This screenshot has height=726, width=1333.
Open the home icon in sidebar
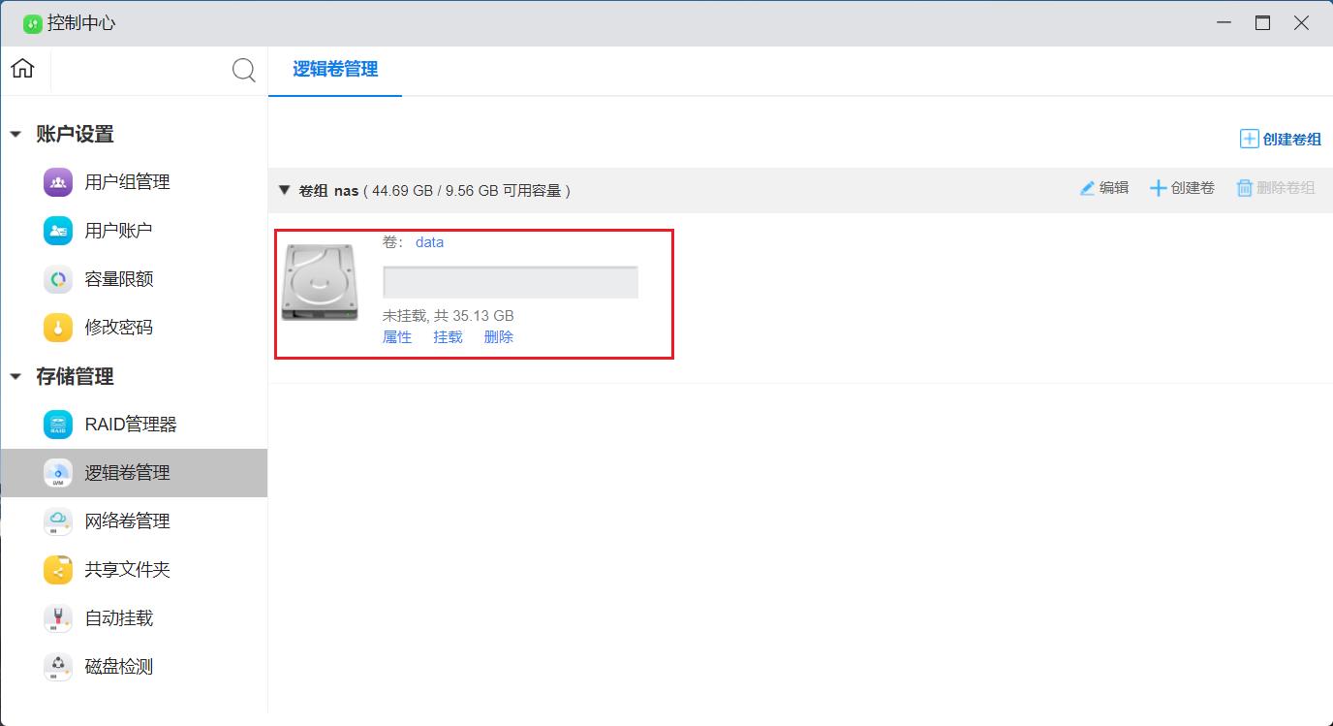[22, 68]
